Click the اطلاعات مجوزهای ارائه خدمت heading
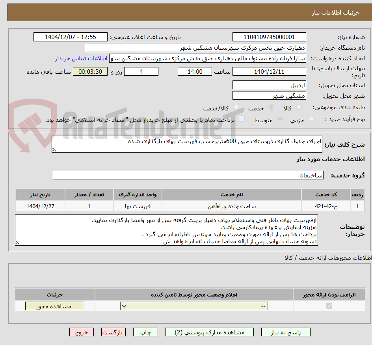372x345 pixels. tap(328, 258)
